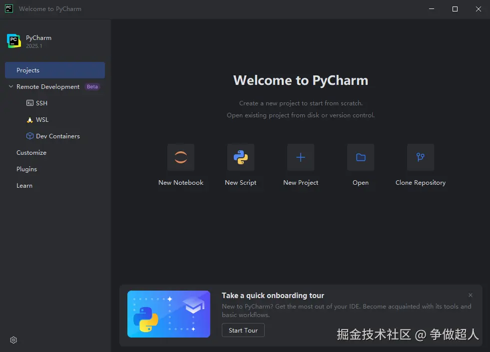Click the Take a quick onboarding tour heading
The height and width of the screenshot is (352, 490).
273,296
